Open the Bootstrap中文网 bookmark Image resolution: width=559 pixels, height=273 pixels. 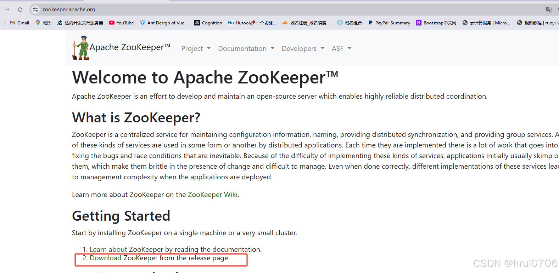click(436, 23)
